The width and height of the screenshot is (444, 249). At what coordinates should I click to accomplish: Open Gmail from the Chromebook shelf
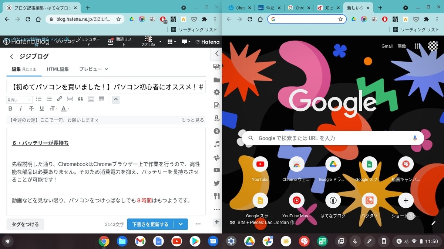140,242
